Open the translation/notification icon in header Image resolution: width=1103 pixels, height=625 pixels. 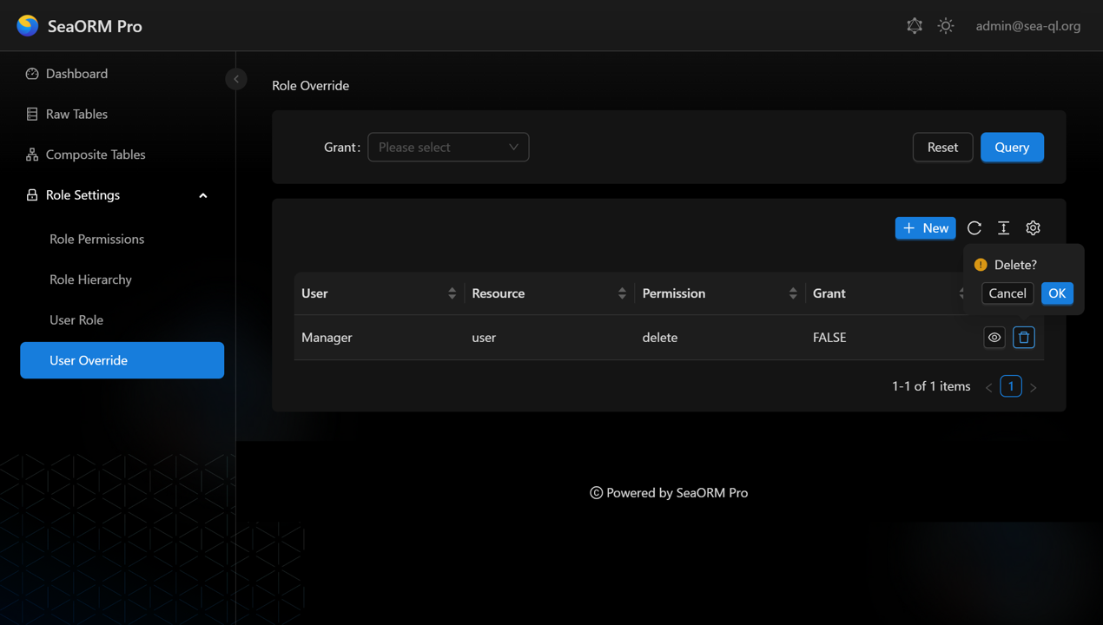tap(915, 26)
